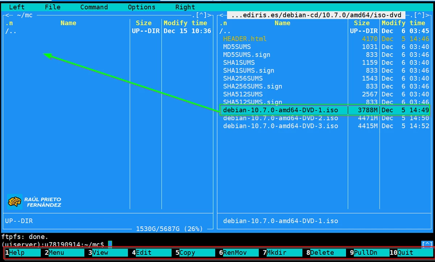This screenshot has height=262, width=435.
Task: Select debian-10.7.0-amd64-DVD-2.iso file
Action: click(x=280, y=118)
